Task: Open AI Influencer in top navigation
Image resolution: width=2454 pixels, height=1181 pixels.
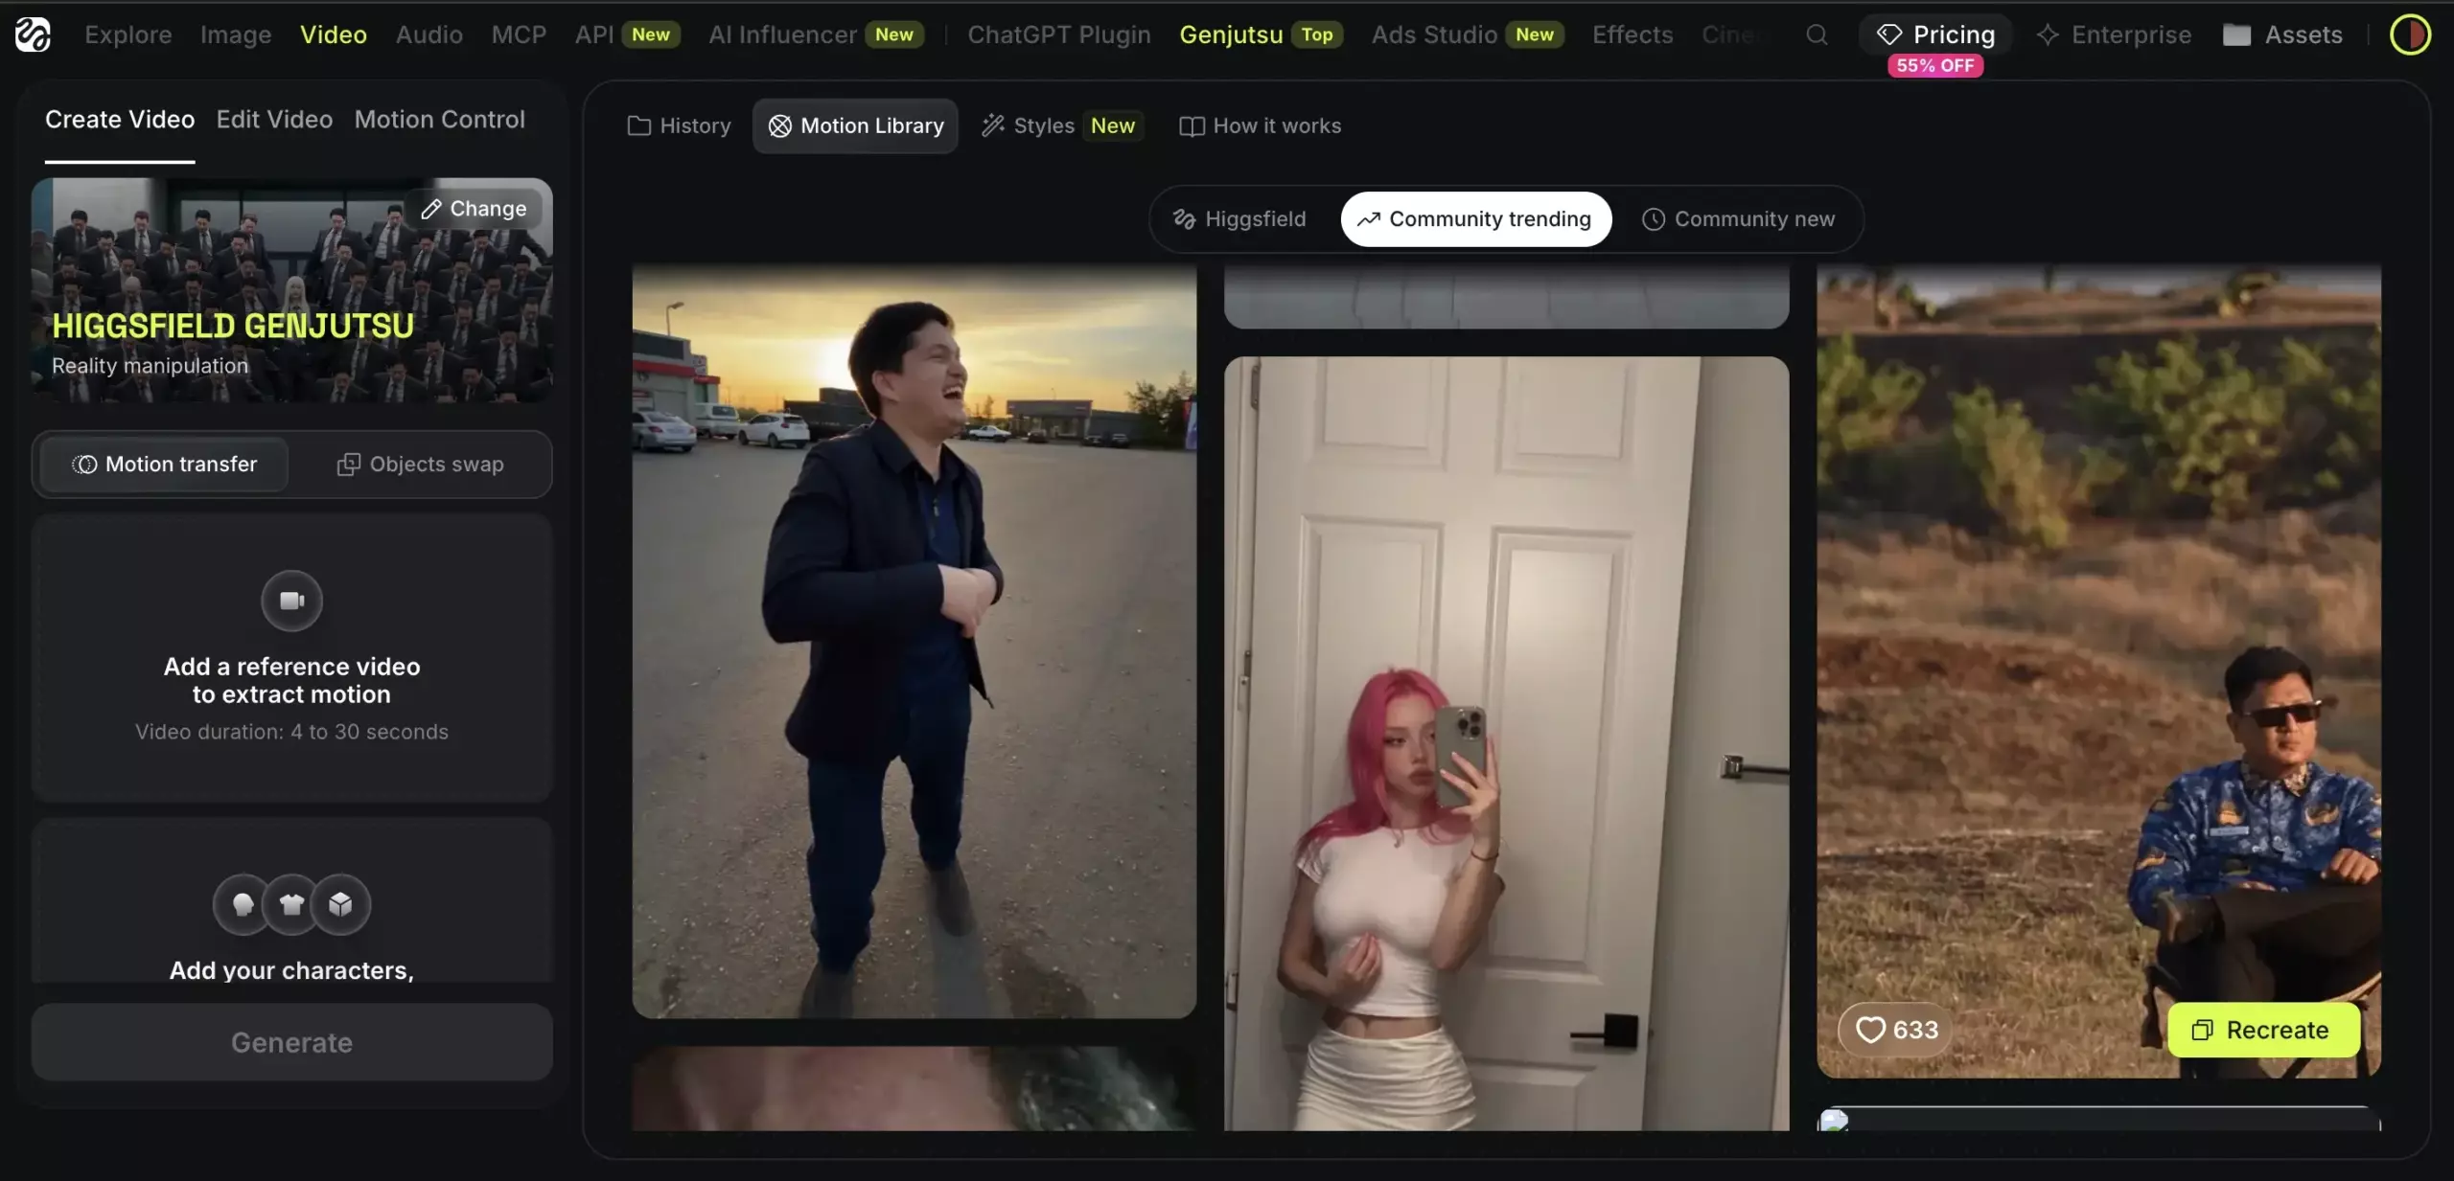Action: (816, 34)
